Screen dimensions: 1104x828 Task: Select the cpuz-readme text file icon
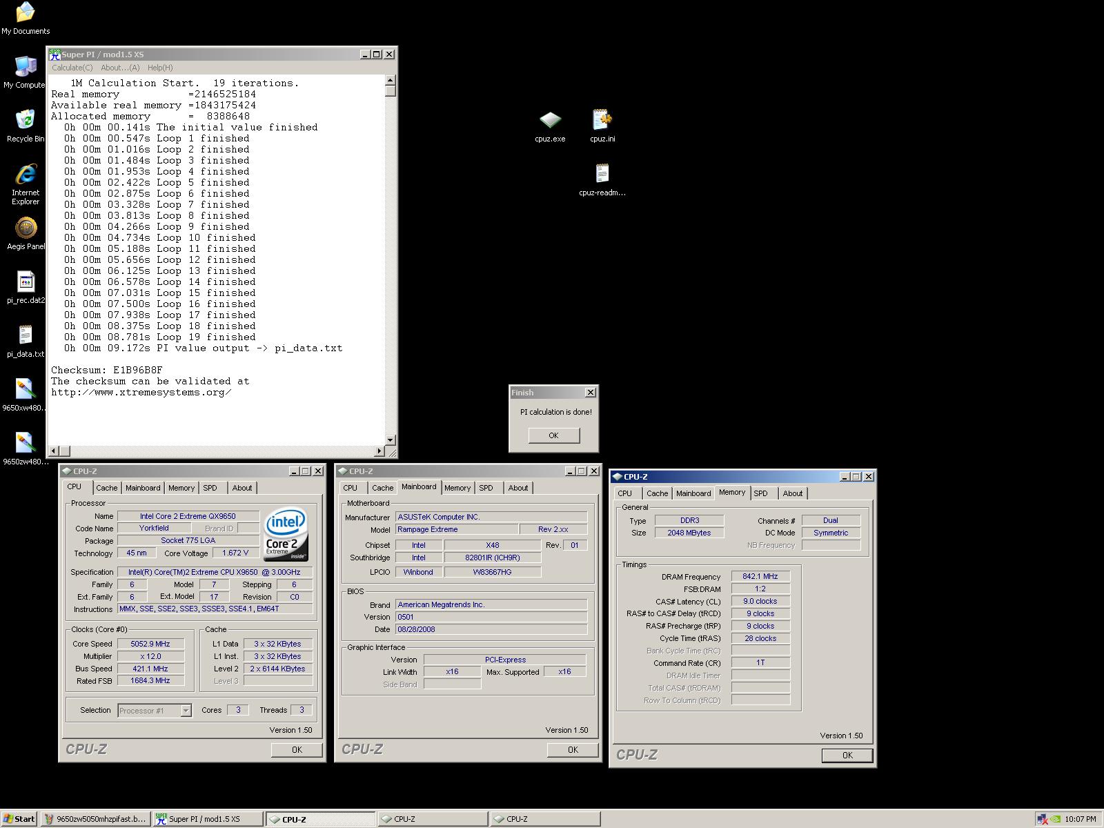pos(602,180)
